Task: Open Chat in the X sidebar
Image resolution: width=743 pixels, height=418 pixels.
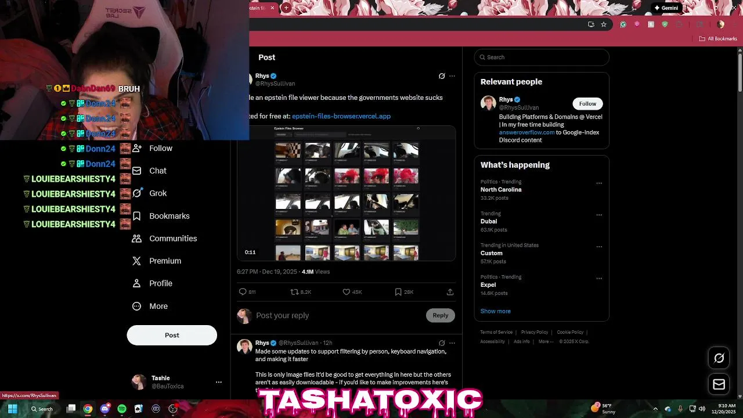Action: point(150,171)
